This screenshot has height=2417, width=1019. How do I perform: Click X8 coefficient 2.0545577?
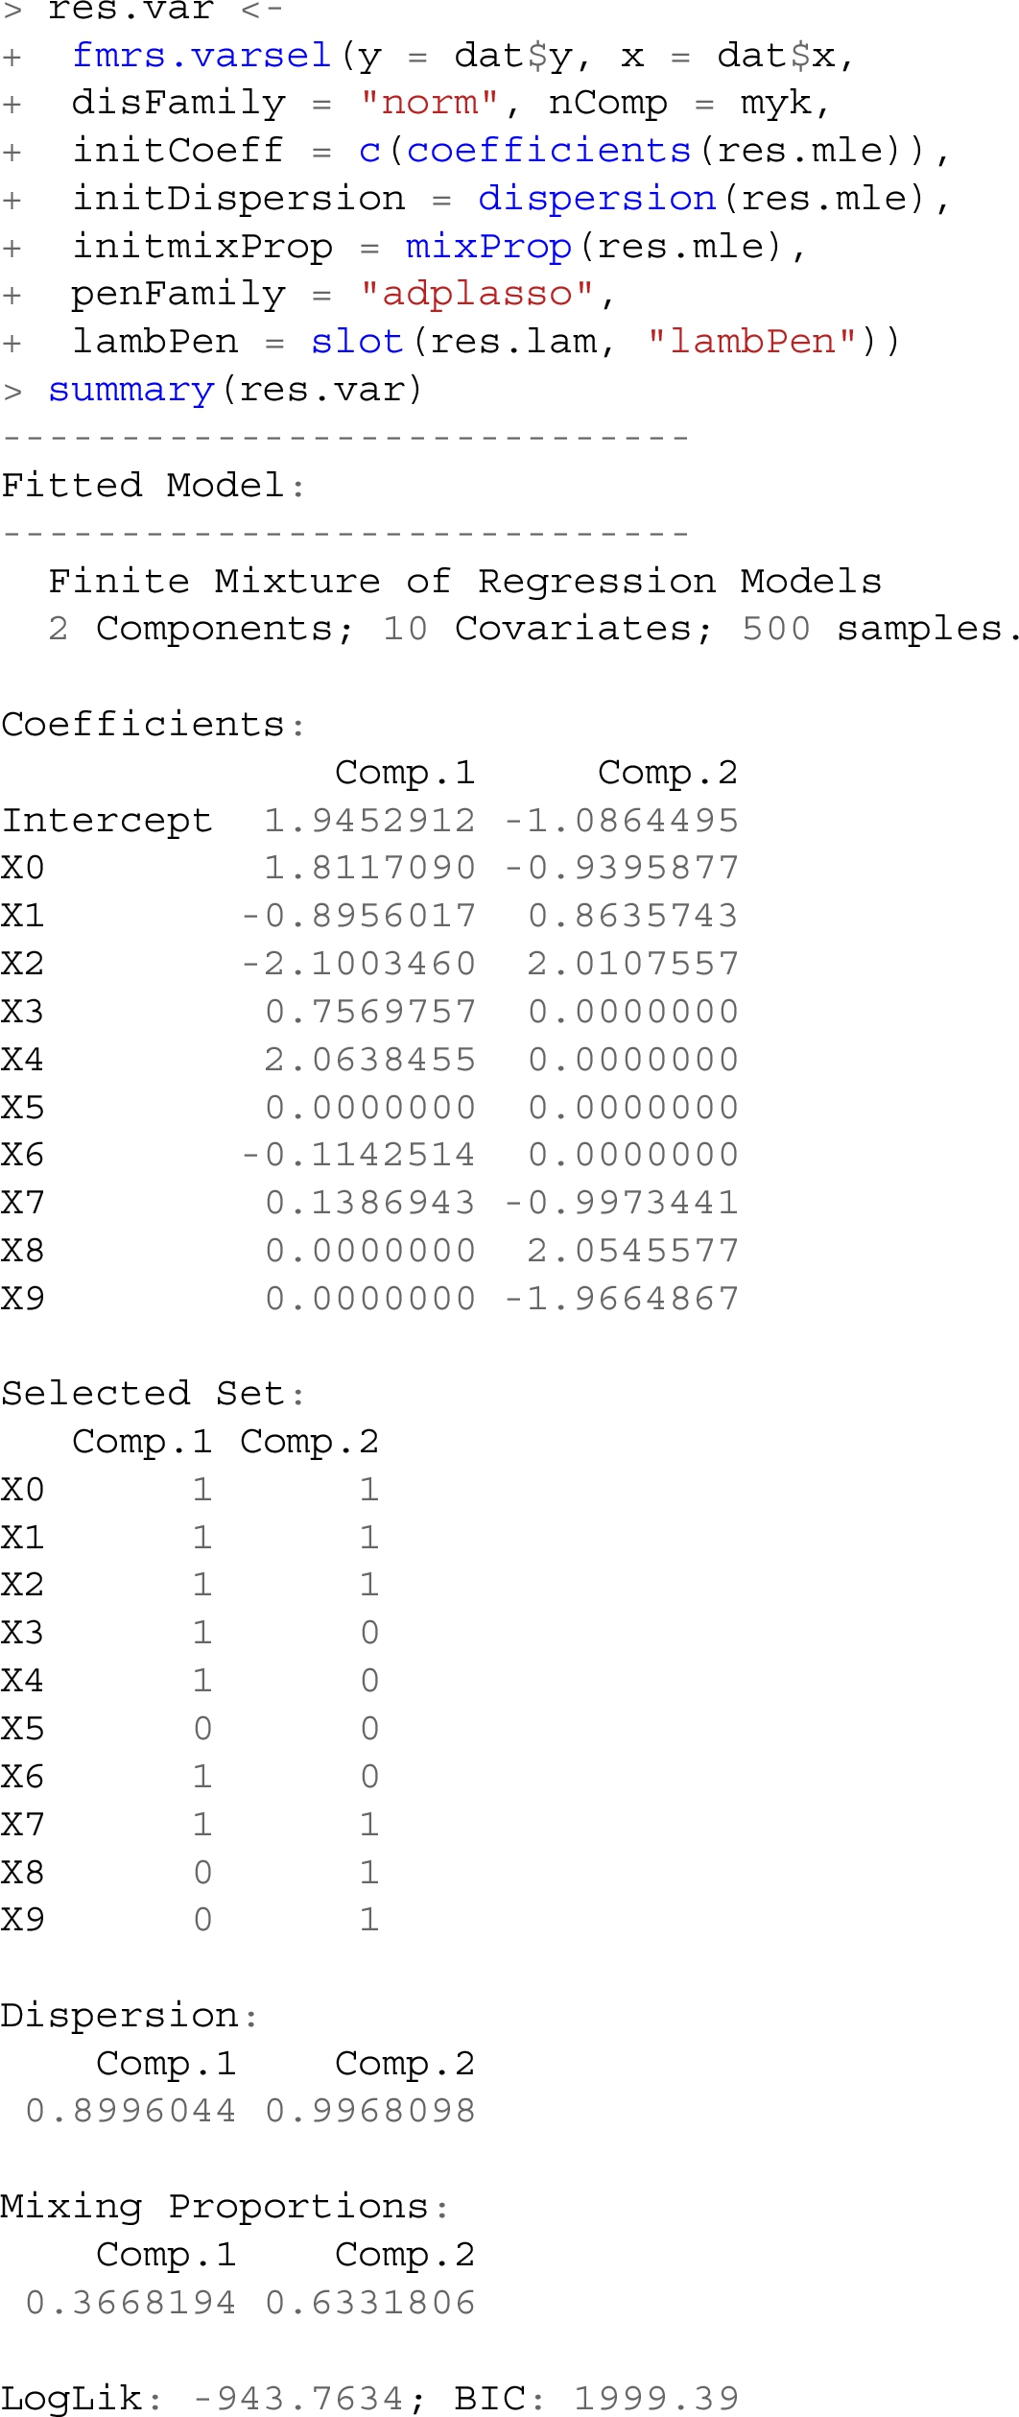[x=632, y=1251]
